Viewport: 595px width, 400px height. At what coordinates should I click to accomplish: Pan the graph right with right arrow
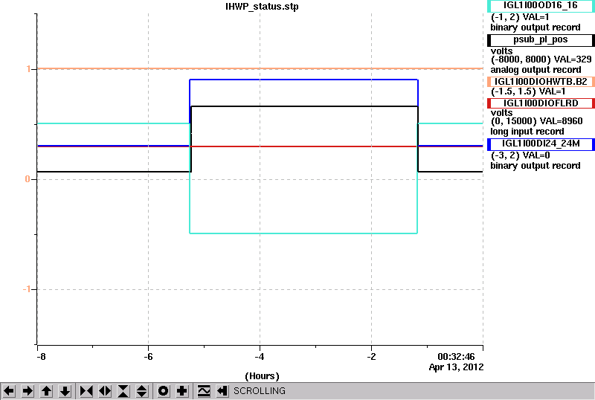coord(28,391)
